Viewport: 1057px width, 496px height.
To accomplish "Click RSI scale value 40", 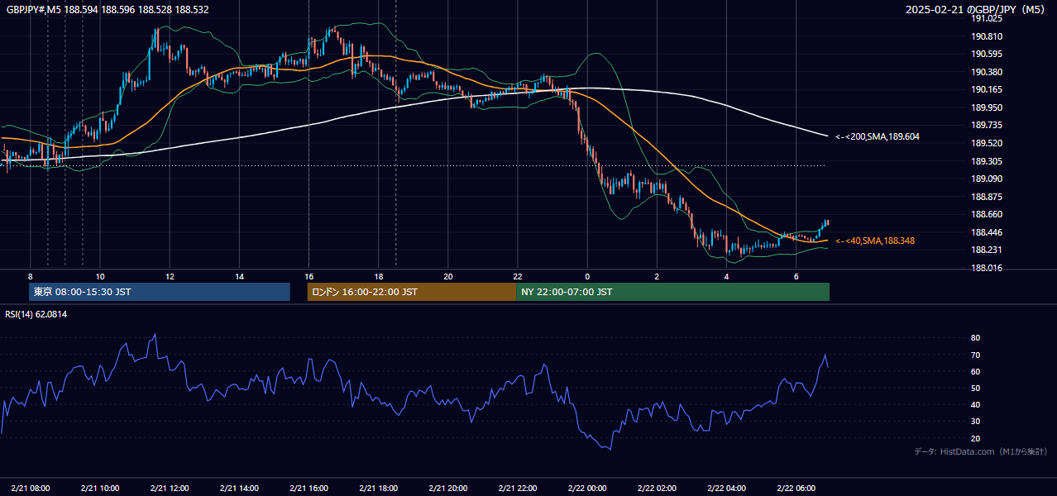I will (975, 404).
